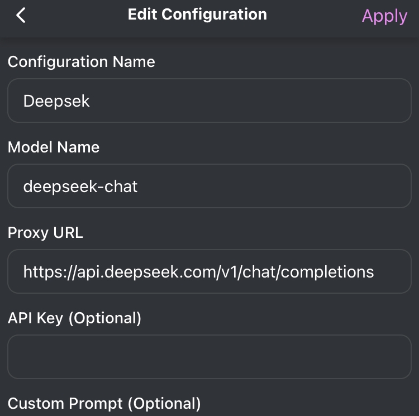Tap the back arrow icon

(x=21, y=16)
